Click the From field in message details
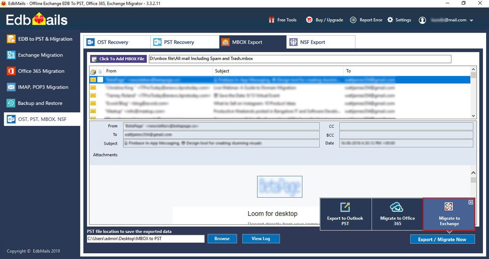The width and height of the screenshot is (489, 259). point(221,126)
